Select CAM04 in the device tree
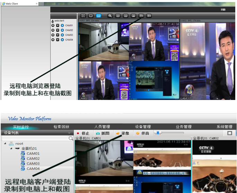The height and width of the screenshot is (193, 237). (33, 169)
